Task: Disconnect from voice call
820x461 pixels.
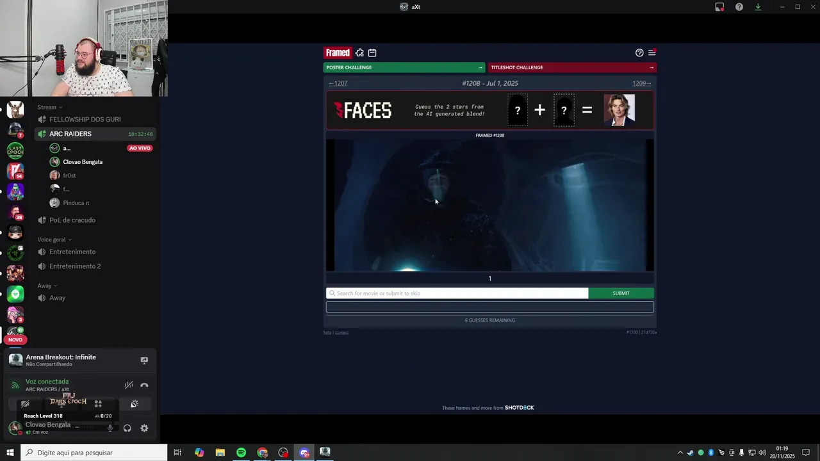Action: pyautogui.click(x=144, y=385)
